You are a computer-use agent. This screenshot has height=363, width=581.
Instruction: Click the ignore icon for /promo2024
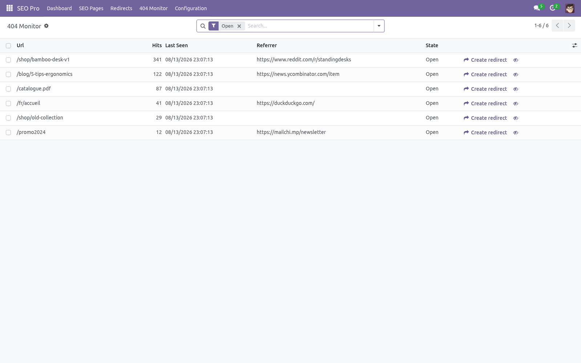click(516, 132)
